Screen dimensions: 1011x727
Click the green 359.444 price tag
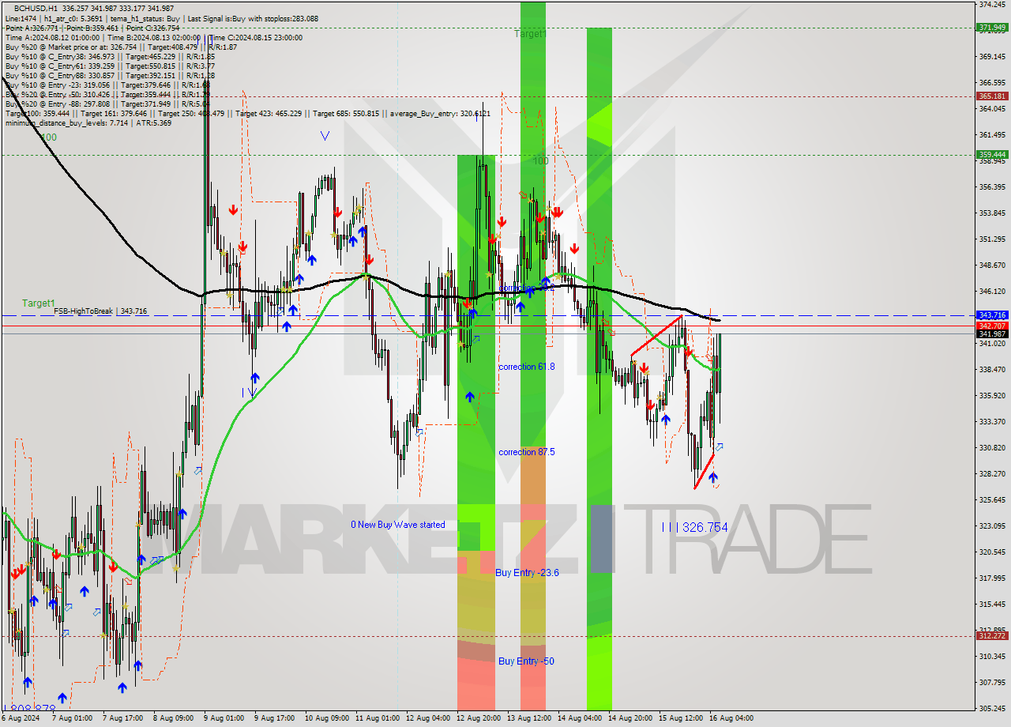[x=992, y=155]
